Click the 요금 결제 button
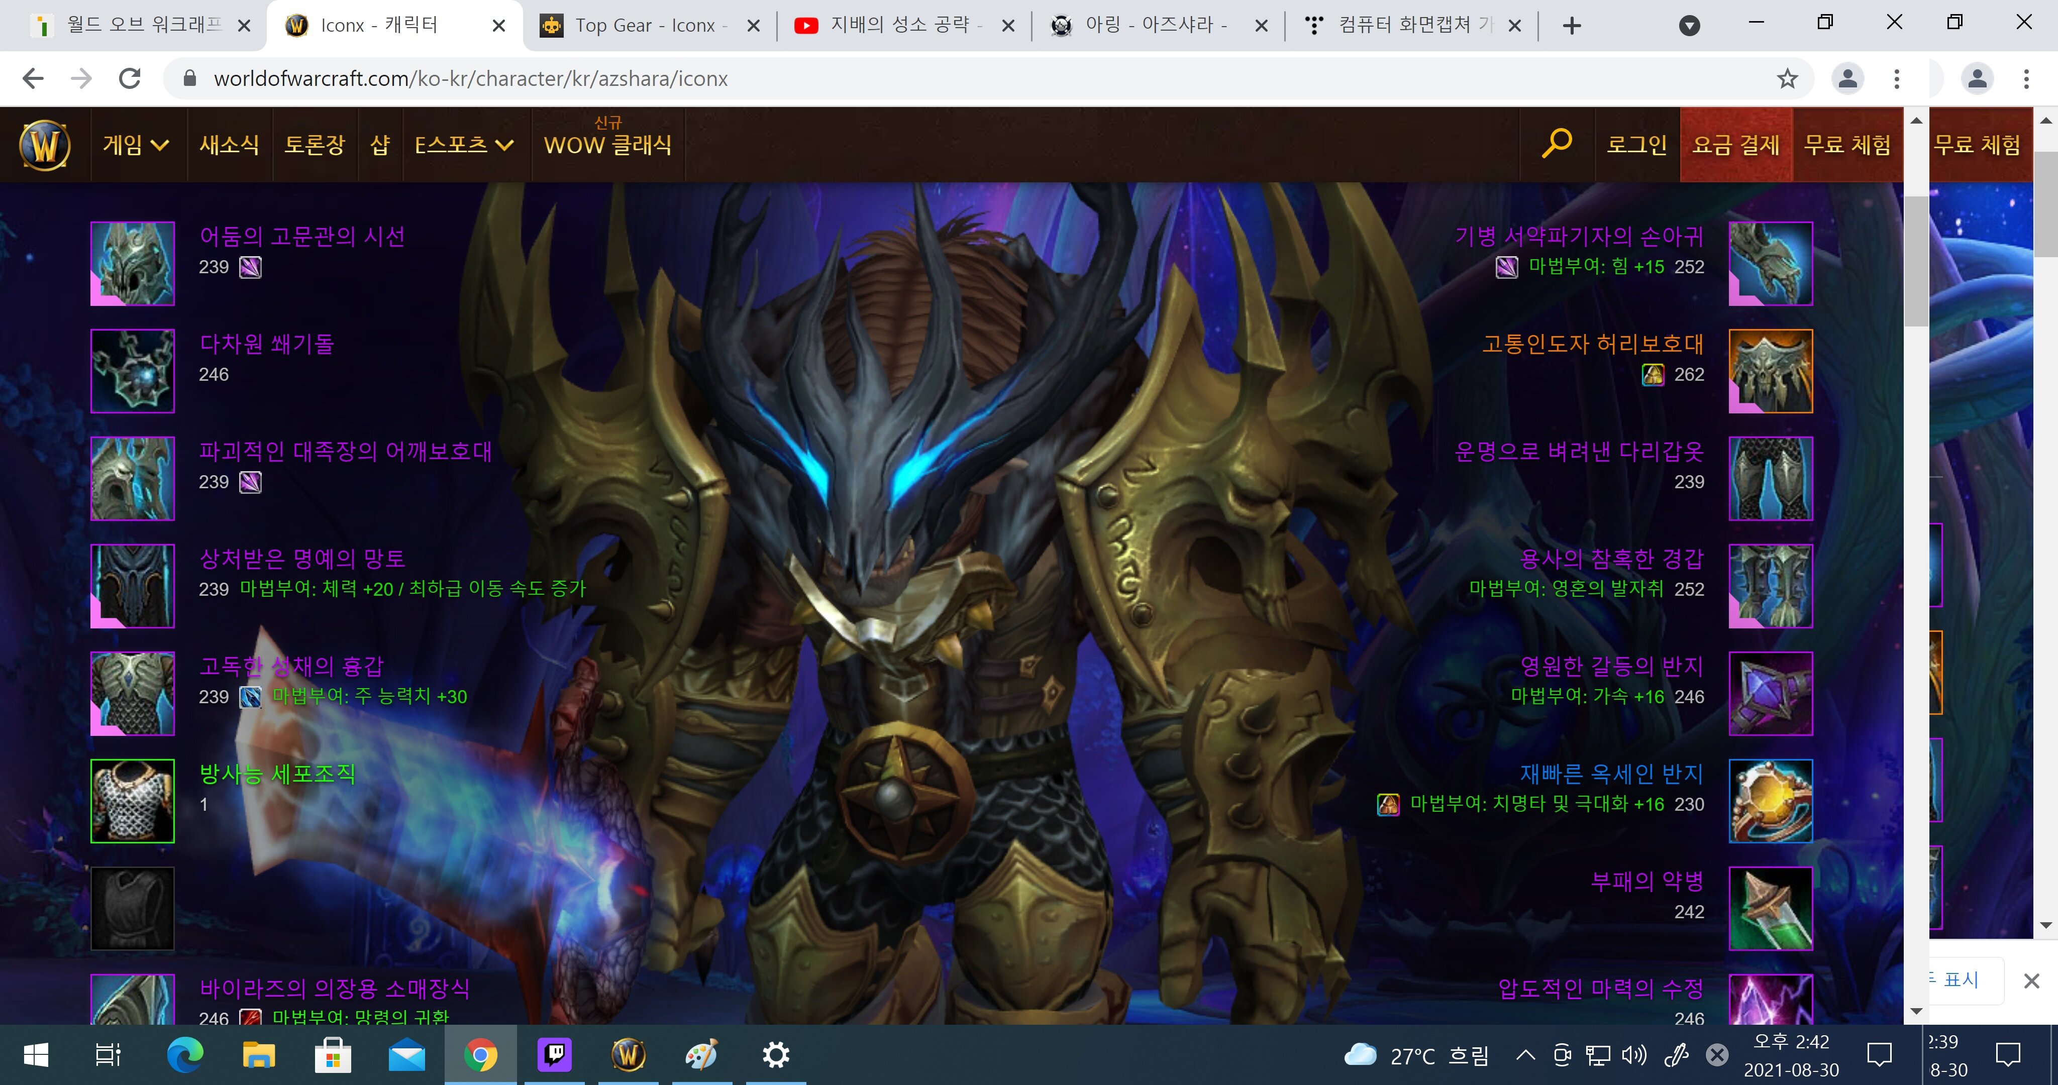The image size is (2058, 1085). tap(1736, 145)
